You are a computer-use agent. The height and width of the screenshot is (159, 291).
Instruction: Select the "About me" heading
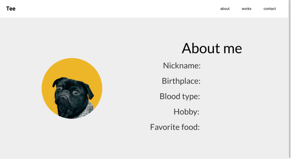point(212,48)
